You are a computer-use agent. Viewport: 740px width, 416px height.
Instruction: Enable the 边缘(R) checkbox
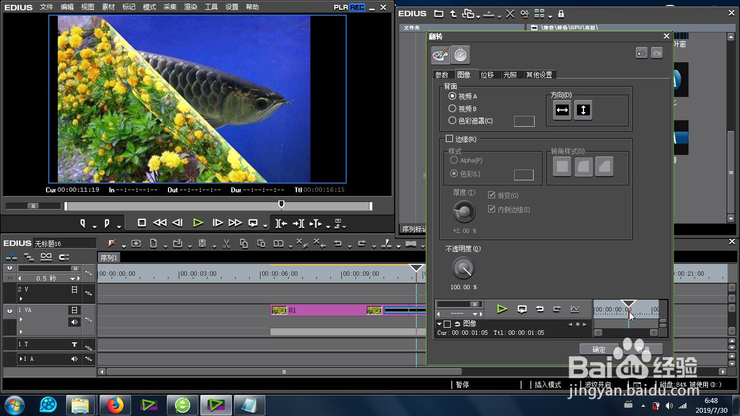(449, 139)
